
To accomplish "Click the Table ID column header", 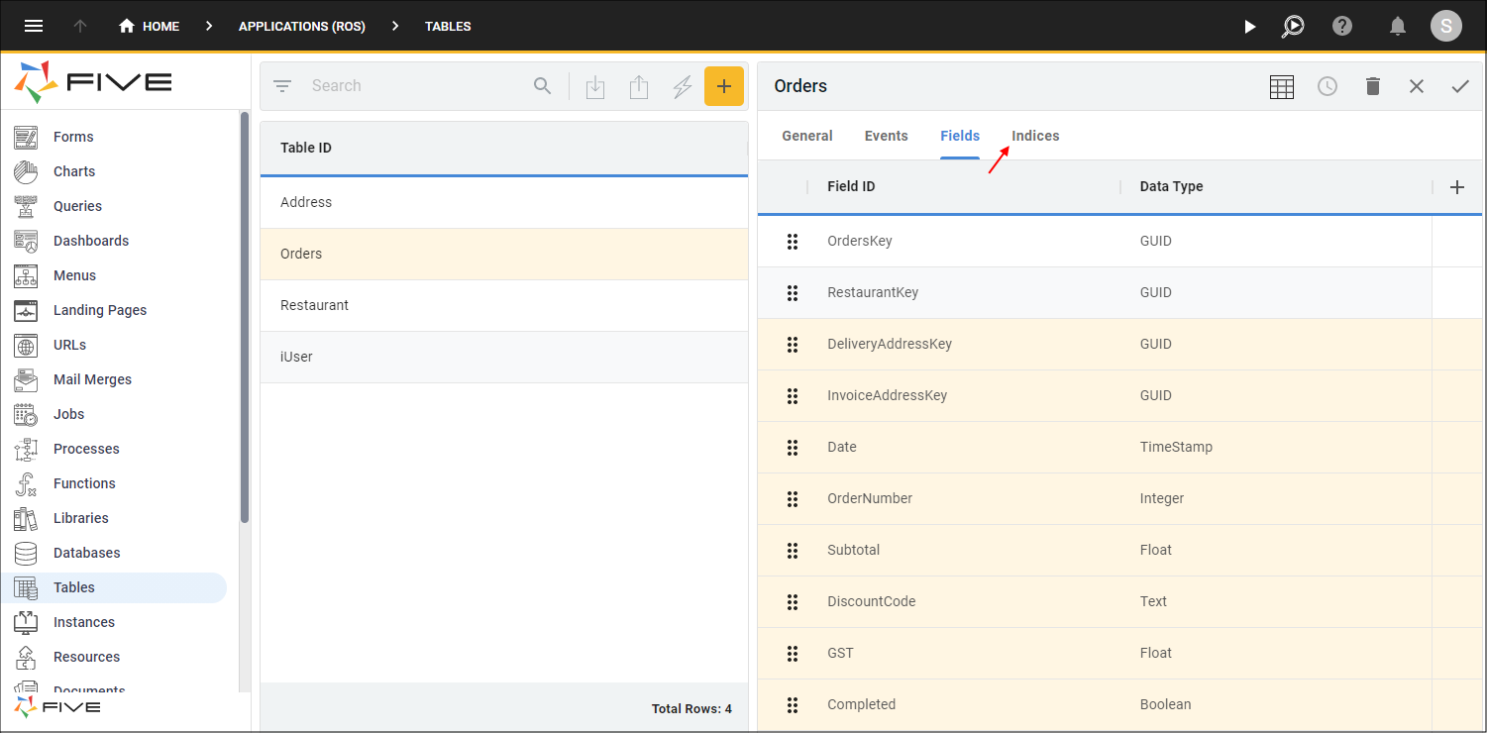I will click(306, 148).
